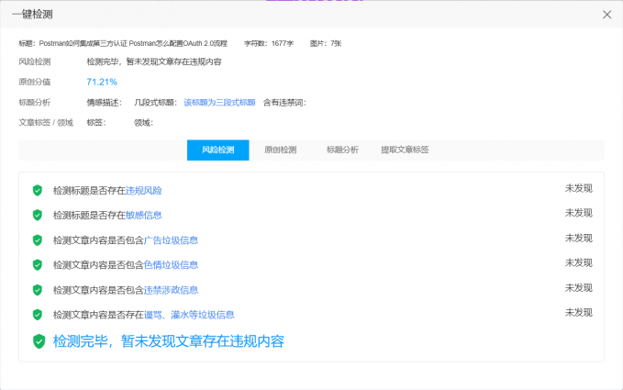Click the green shield beside 色情垃圾信息 check
Screen dimensions: 623x390
point(38,265)
